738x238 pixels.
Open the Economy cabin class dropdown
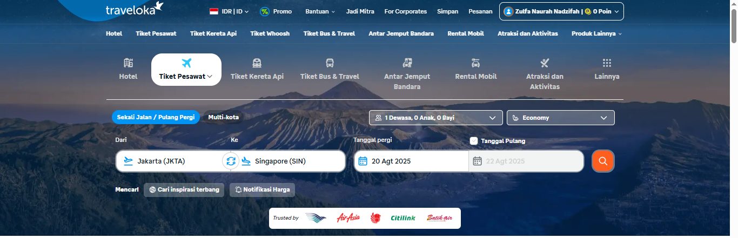pyautogui.click(x=560, y=118)
